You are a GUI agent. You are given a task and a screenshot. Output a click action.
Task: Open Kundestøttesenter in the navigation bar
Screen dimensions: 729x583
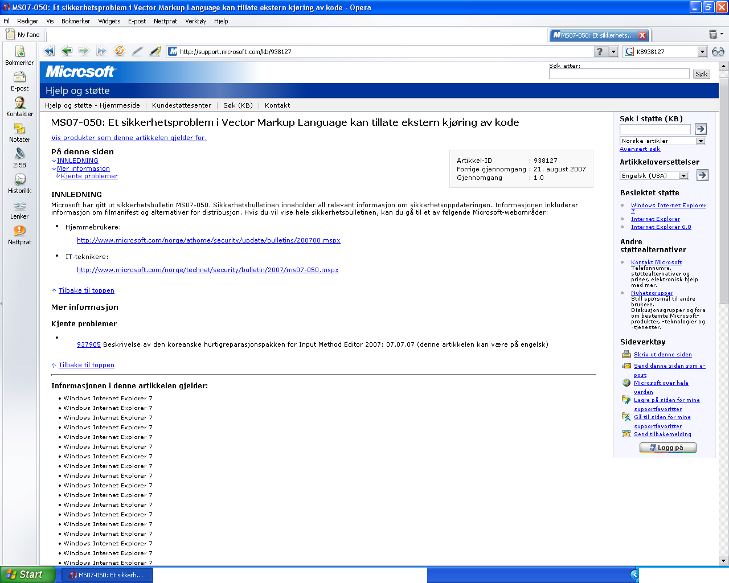click(x=182, y=105)
